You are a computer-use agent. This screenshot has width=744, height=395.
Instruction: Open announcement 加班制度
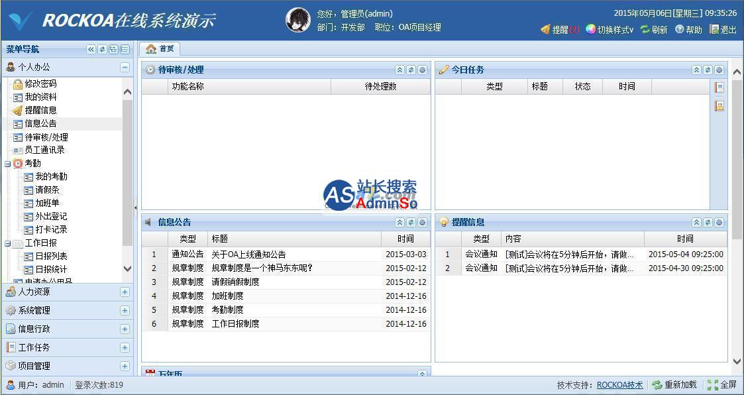[227, 296]
